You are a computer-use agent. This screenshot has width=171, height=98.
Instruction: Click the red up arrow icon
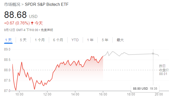click(32, 23)
